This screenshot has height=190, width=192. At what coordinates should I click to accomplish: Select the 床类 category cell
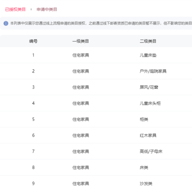click(x=144, y=167)
